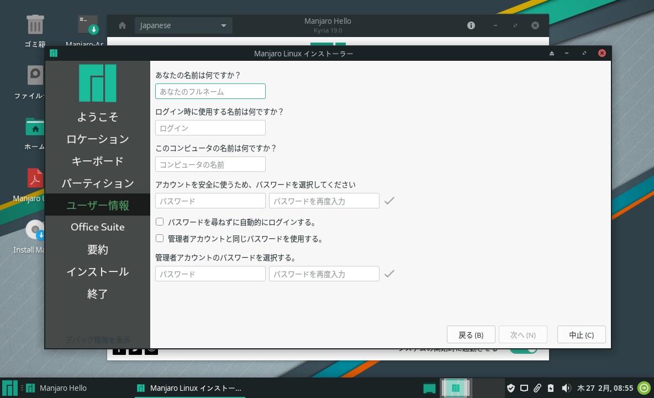654x398 pixels.
Task: Open the Trash desktop icon
Action: coord(35,25)
